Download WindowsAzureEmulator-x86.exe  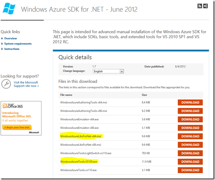coord(190,128)
